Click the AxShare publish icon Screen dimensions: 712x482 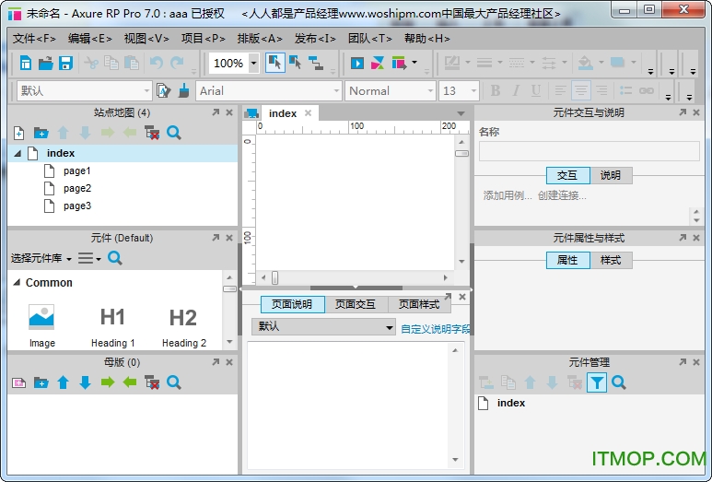click(378, 63)
